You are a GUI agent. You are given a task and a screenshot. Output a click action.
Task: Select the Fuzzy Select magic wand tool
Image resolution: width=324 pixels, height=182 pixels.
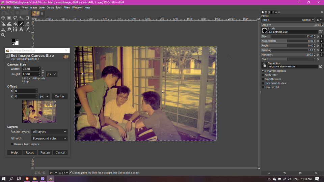point(21,18)
